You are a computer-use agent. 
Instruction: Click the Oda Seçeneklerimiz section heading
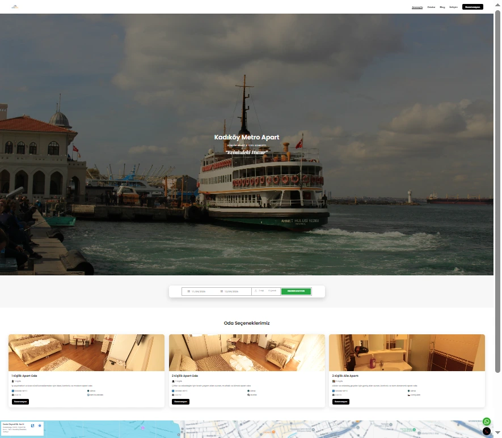(247, 323)
